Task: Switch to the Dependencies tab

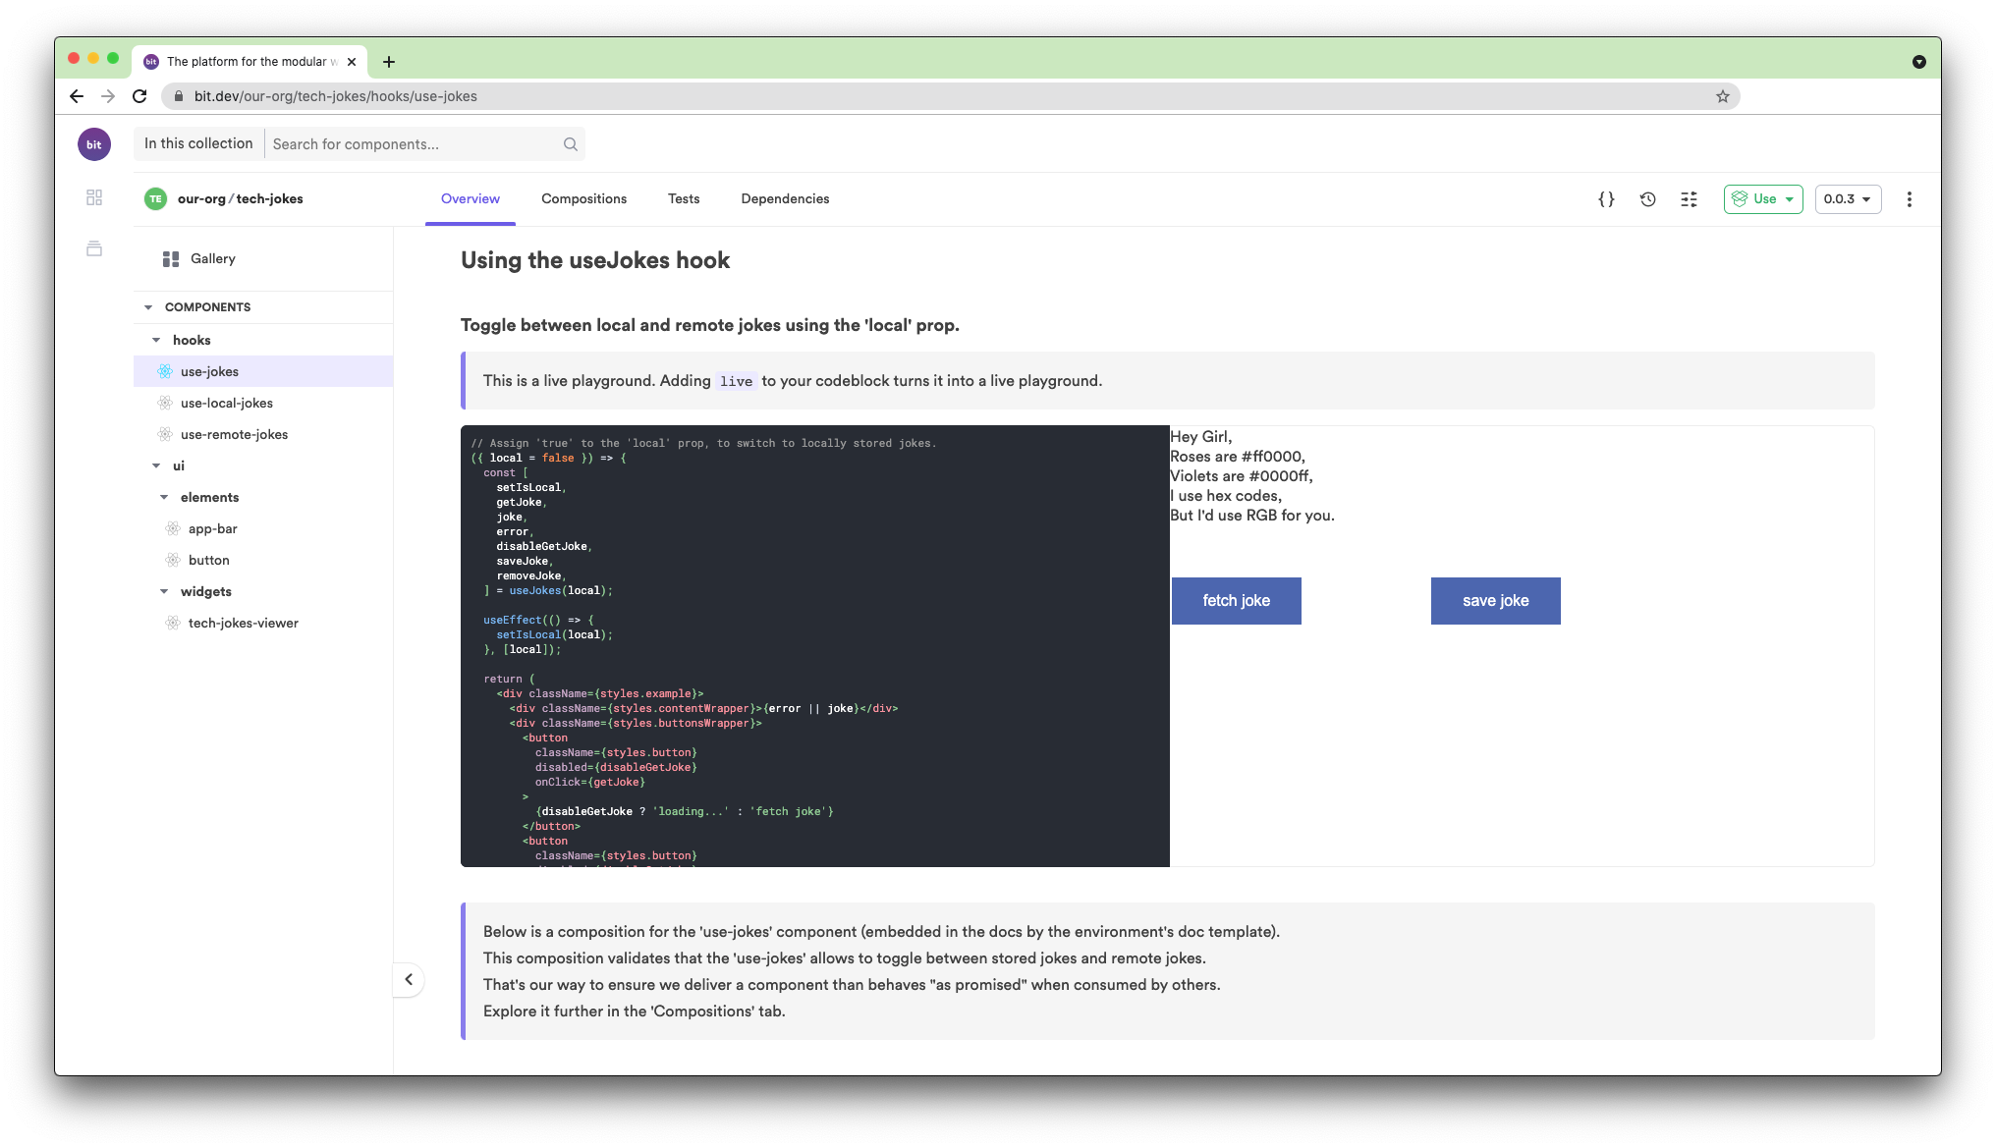Action: click(x=784, y=198)
